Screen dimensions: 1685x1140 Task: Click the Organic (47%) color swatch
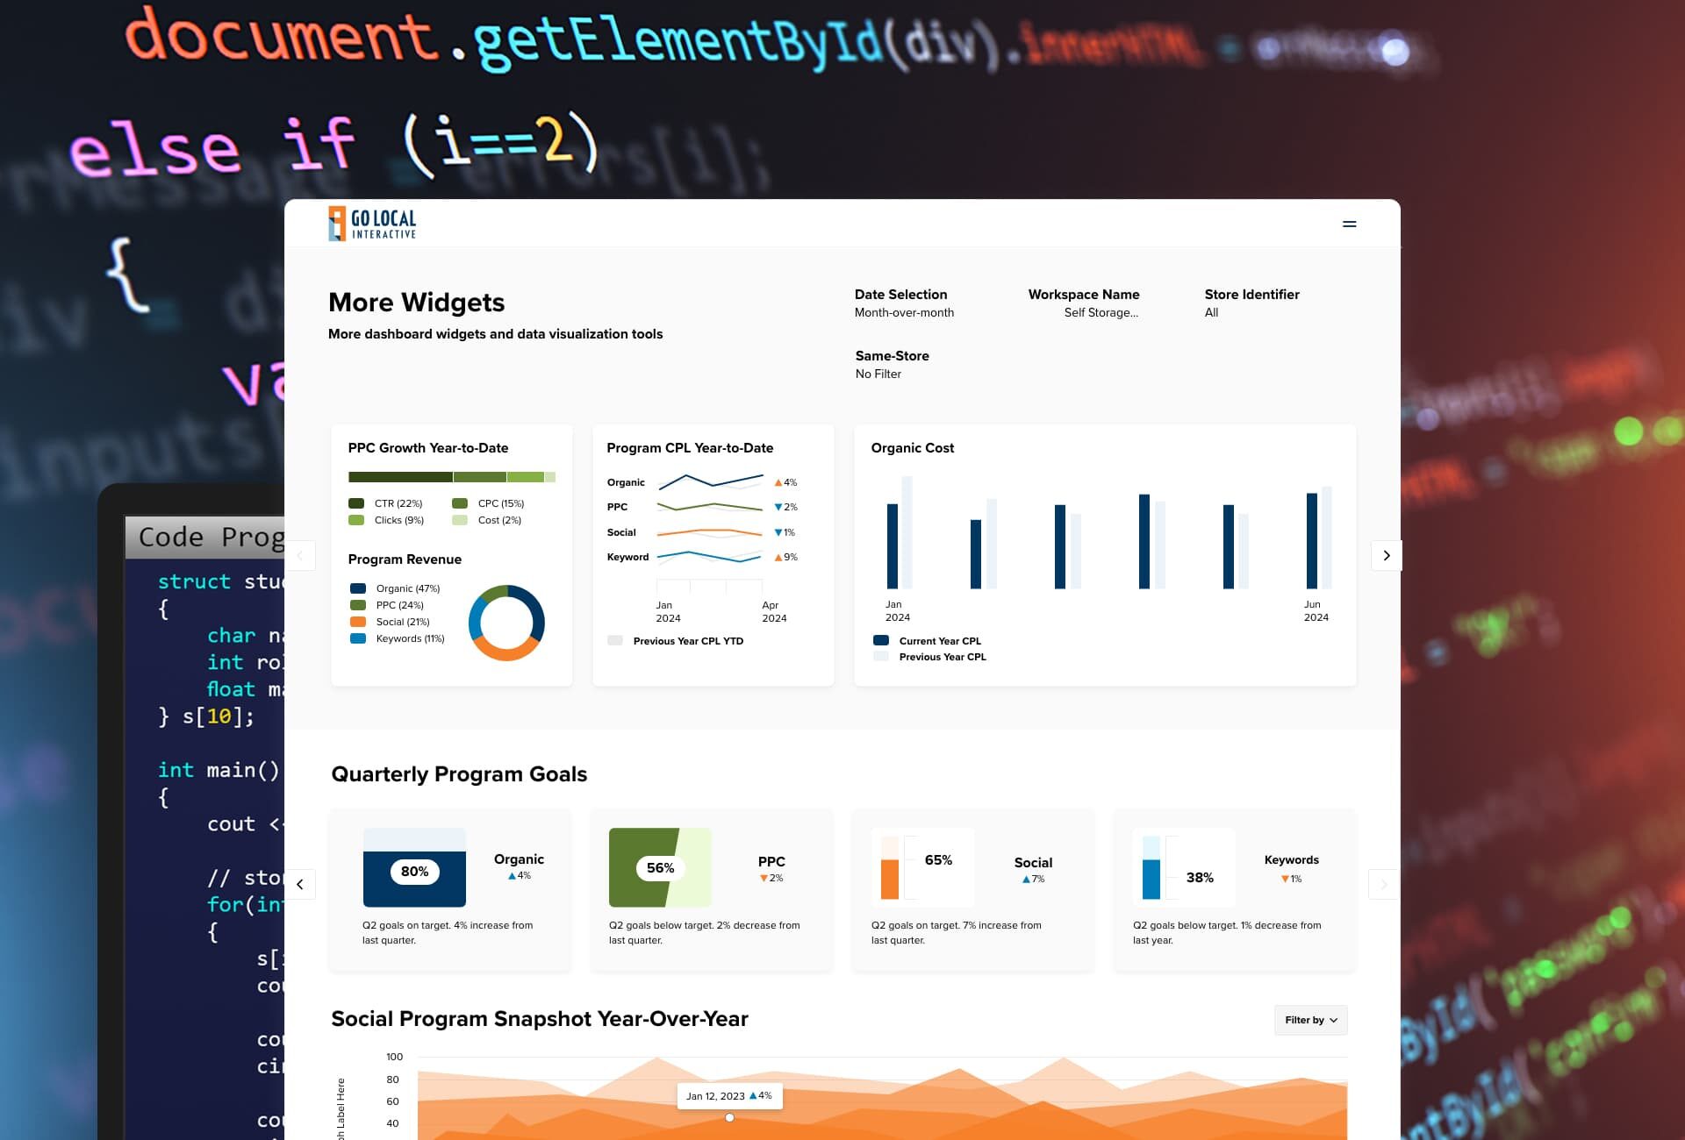point(358,588)
